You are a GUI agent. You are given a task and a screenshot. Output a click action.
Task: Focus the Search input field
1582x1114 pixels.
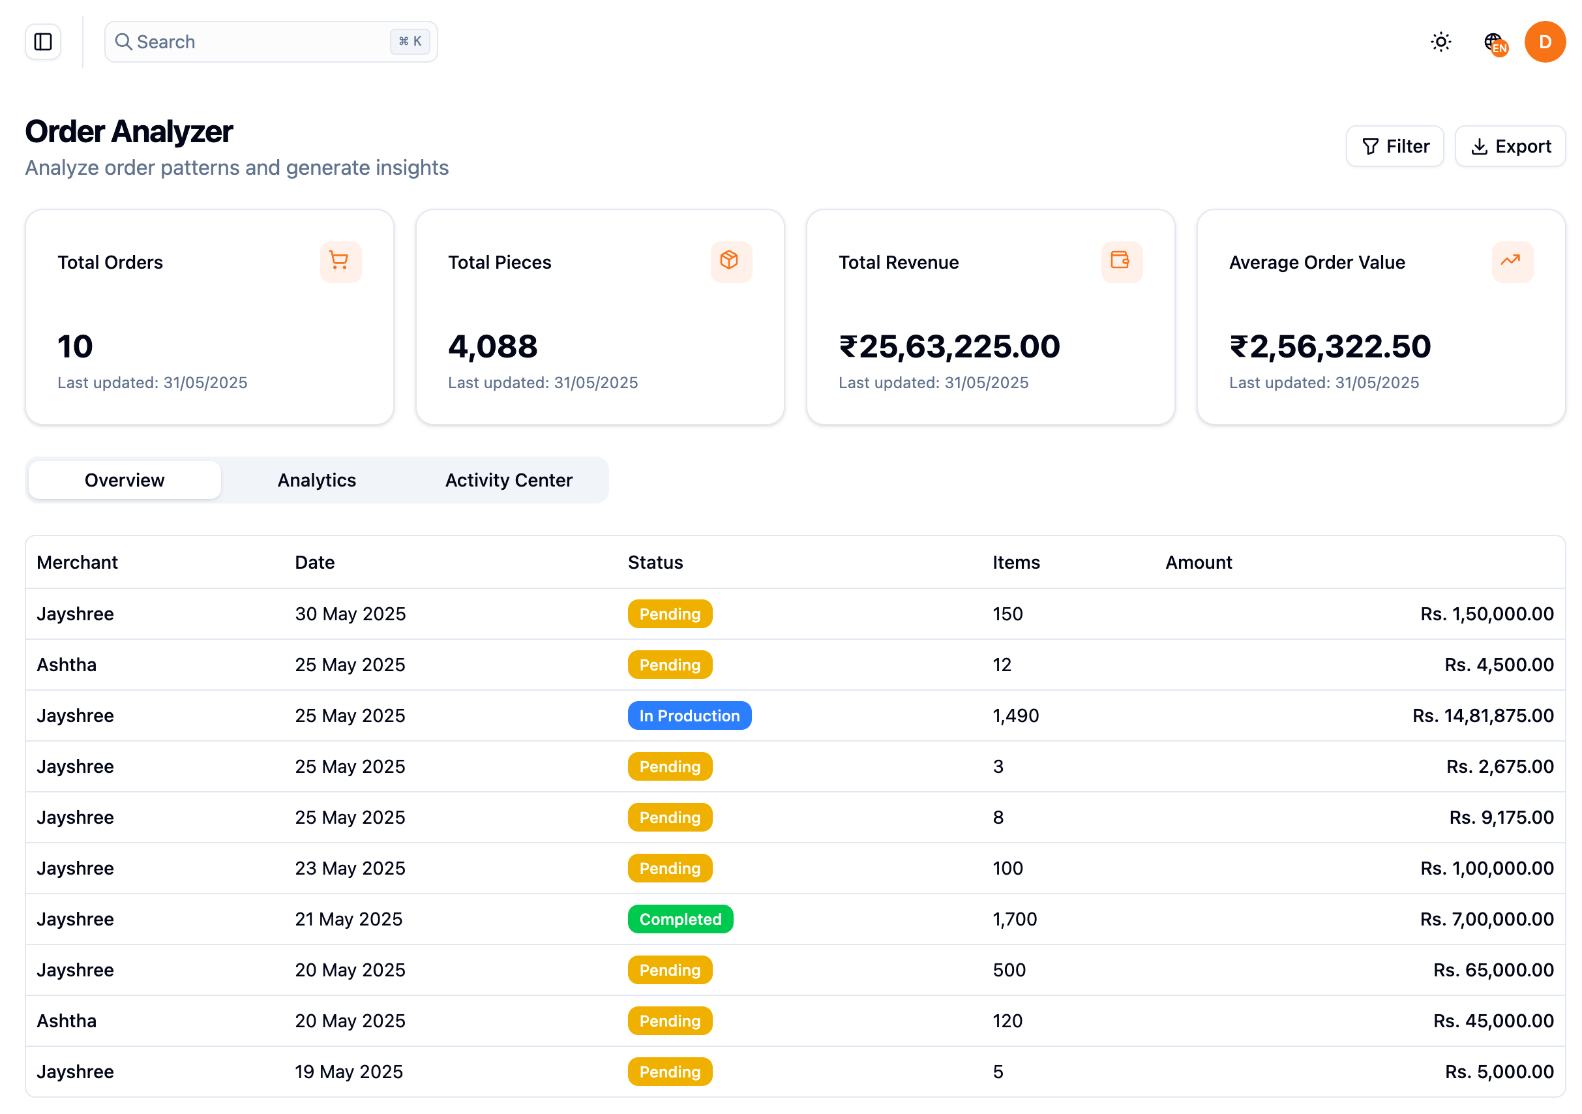[x=262, y=42]
